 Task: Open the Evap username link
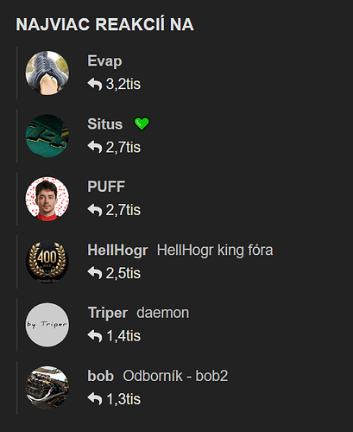(104, 61)
